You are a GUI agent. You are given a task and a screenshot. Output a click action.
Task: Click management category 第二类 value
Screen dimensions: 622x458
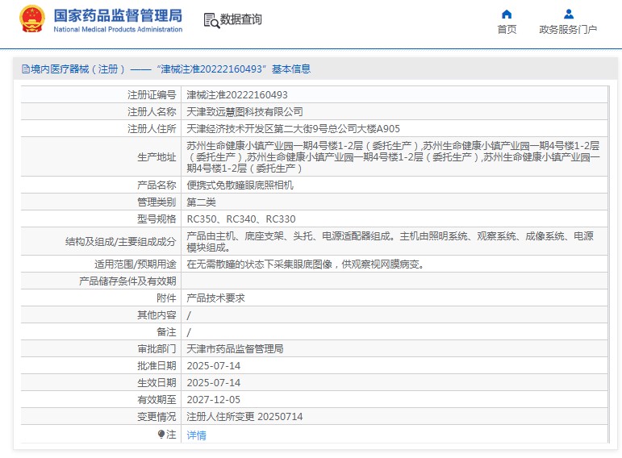click(201, 202)
